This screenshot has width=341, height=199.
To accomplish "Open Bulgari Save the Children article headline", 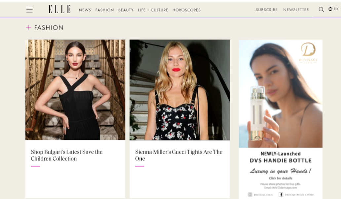I will point(66,155).
